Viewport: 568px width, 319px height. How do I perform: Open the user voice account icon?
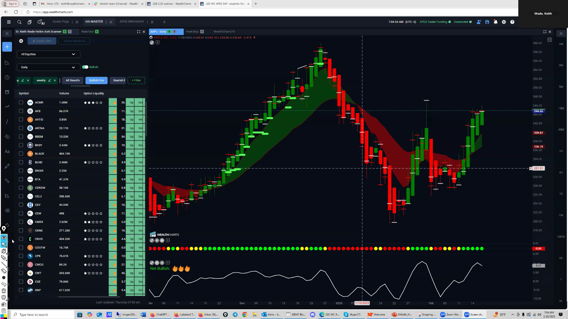[479, 22]
